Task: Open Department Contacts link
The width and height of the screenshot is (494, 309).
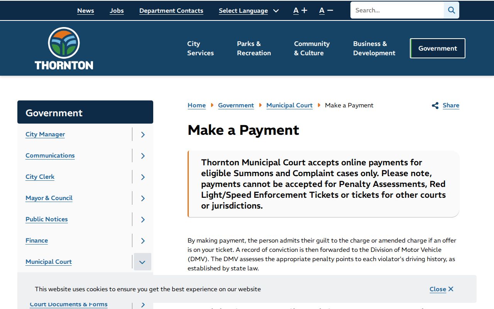Action: click(x=171, y=11)
